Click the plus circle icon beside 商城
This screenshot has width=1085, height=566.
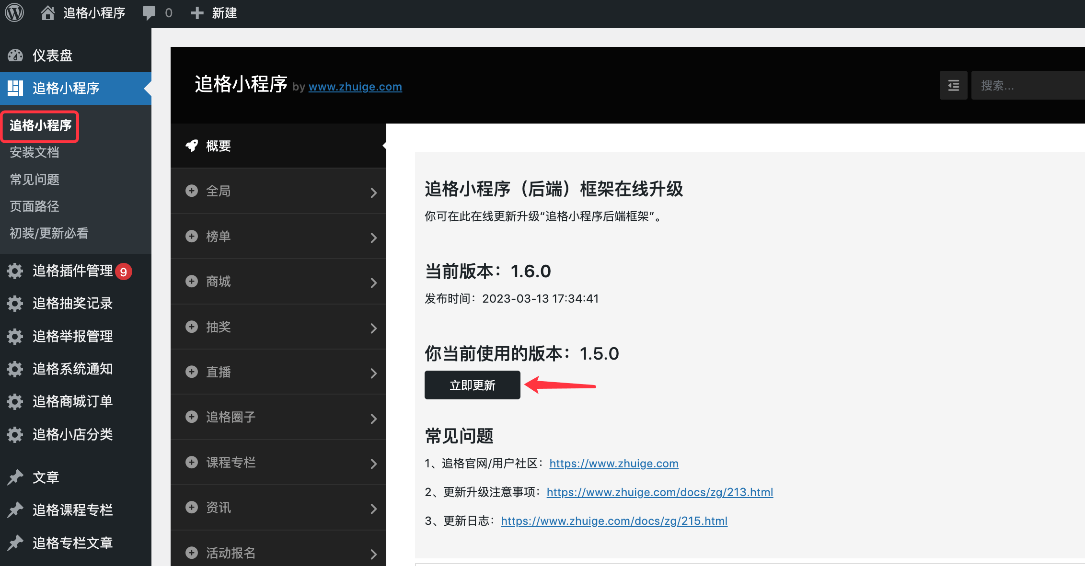coord(192,281)
